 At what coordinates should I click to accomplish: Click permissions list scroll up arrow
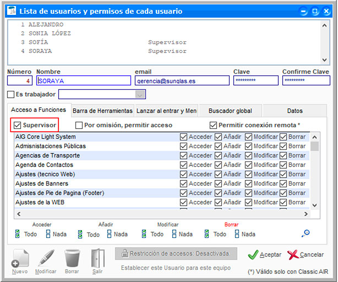tap(314, 137)
